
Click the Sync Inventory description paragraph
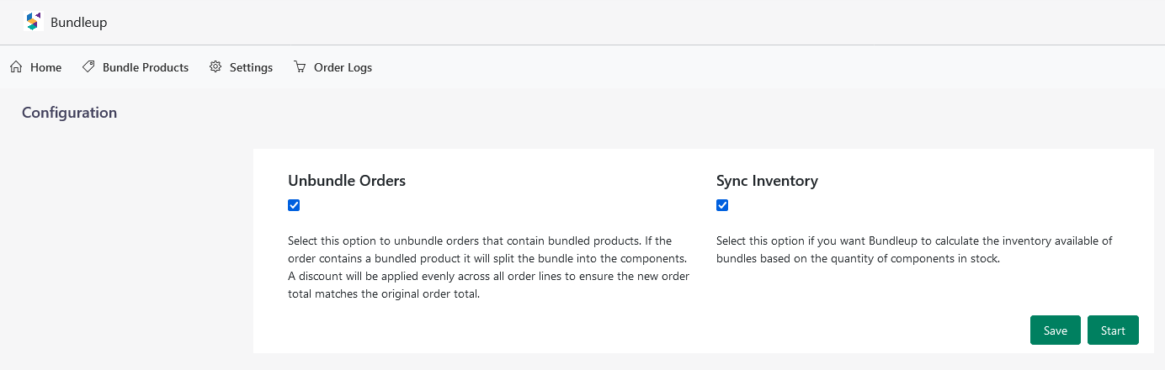tap(914, 250)
